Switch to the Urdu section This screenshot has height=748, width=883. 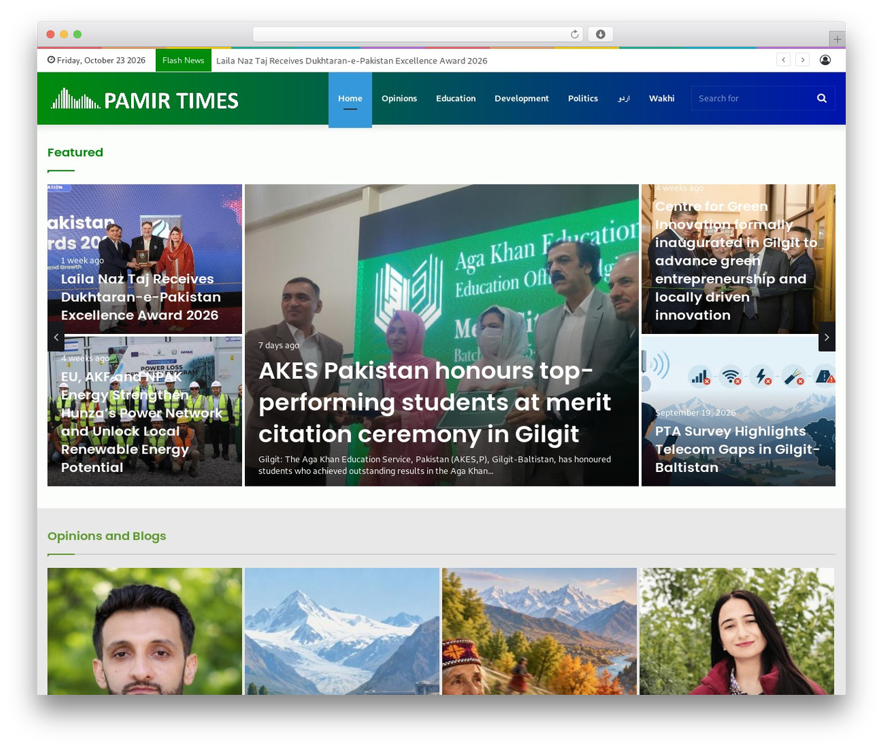[624, 99]
